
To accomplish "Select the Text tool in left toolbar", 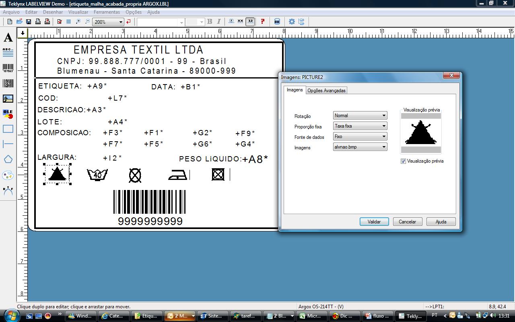I will (x=8, y=38).
